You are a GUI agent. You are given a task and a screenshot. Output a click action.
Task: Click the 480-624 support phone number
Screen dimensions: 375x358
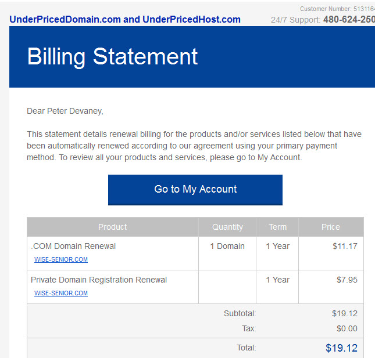click(349, 19)
